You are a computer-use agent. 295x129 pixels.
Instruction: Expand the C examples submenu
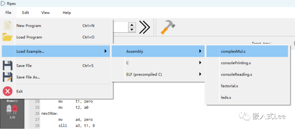[158, 63]
